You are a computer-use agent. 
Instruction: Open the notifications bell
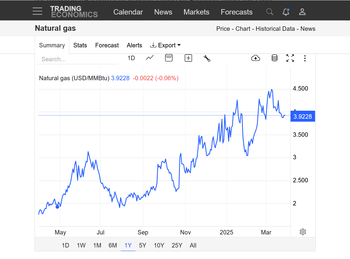tap(286, 12)
